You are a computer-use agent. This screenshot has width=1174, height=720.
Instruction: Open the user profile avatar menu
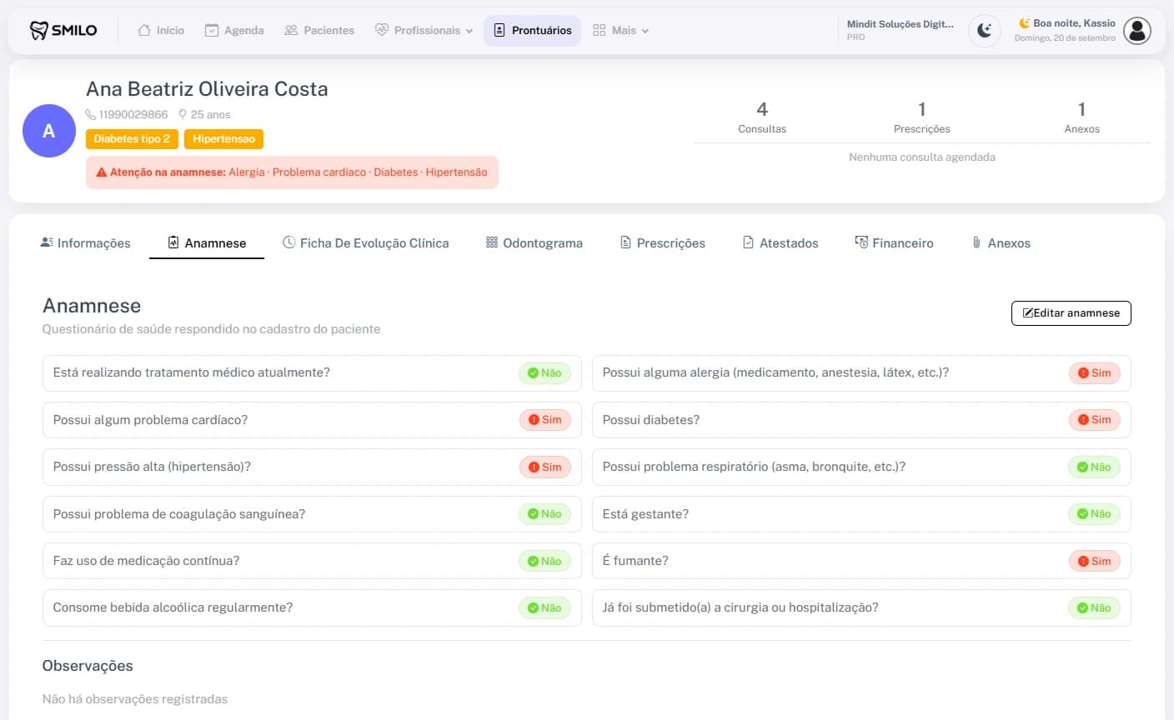coord(1137,31)
